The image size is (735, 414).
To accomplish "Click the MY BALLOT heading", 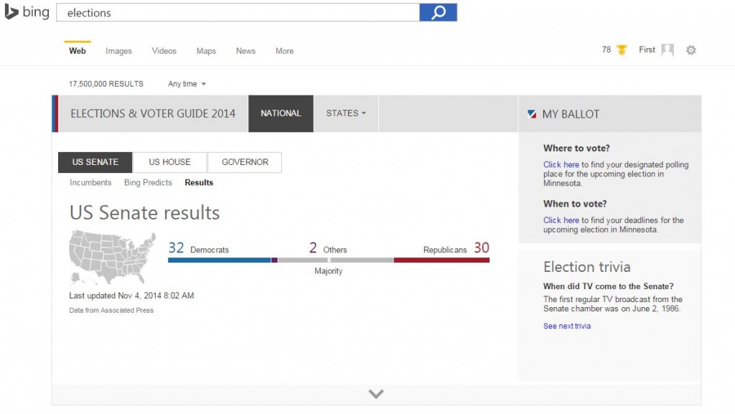I will tap(571, 114).
